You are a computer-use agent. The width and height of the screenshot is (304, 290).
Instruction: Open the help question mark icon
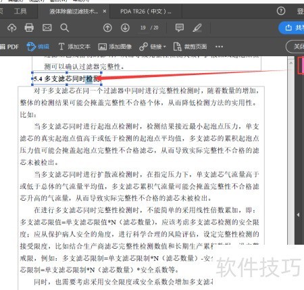pos(281,11)
